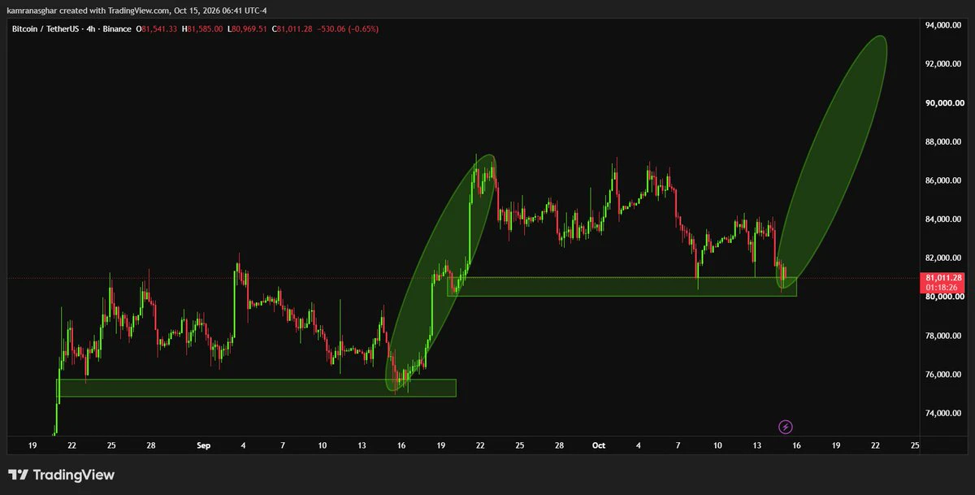This screenshot has width=975, height=495.
Task: Click the close value C81,011.28 in the legend
Action: point(292,29)
